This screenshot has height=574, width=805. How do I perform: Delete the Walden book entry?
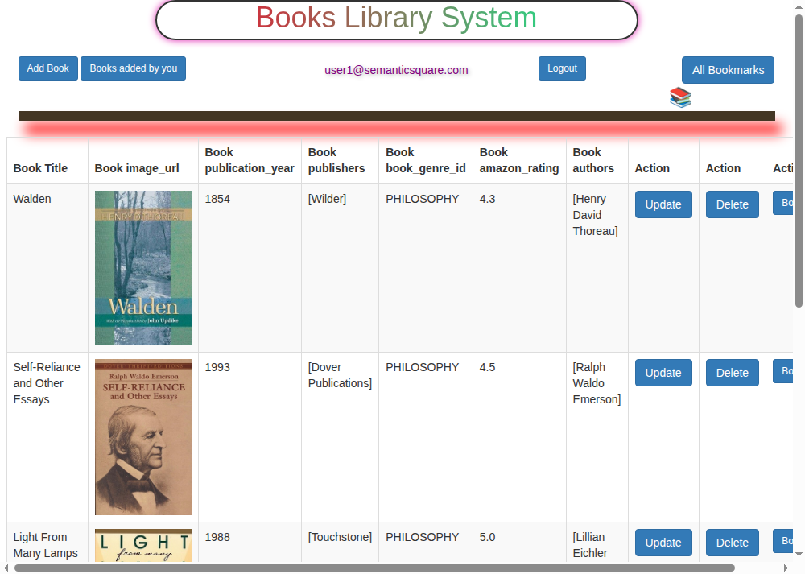[x=732, y=204]
